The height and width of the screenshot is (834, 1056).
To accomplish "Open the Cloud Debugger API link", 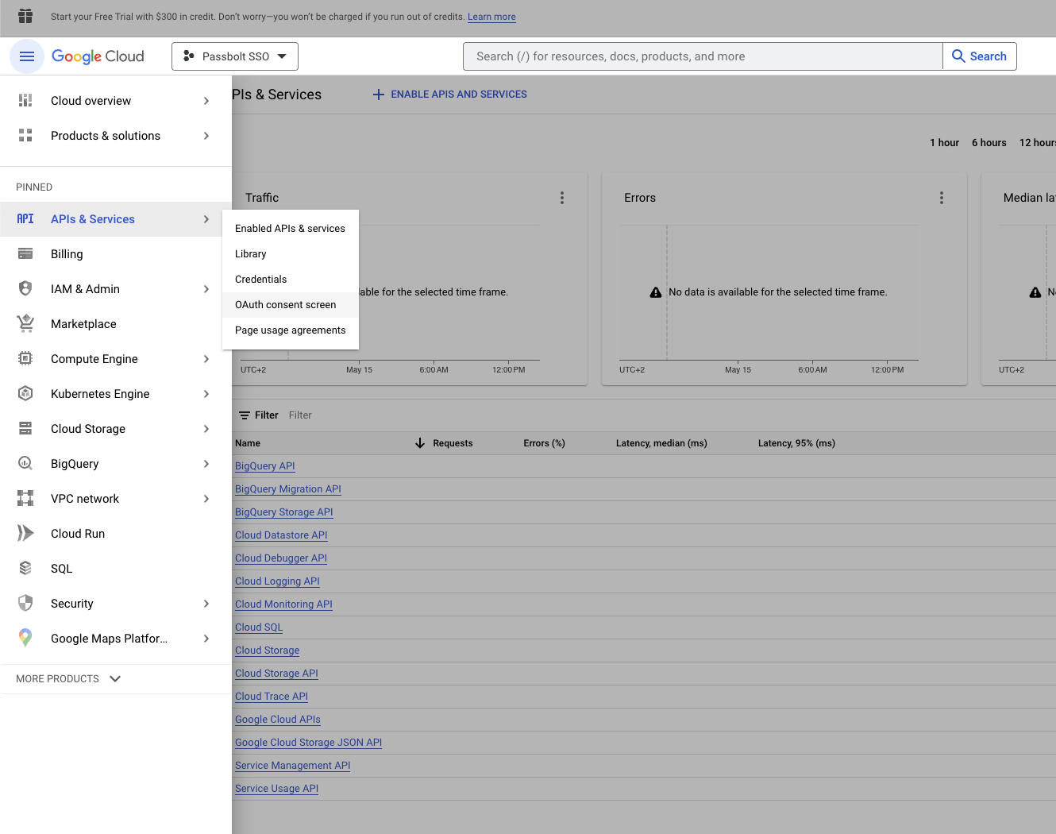I will coord(281,558).
